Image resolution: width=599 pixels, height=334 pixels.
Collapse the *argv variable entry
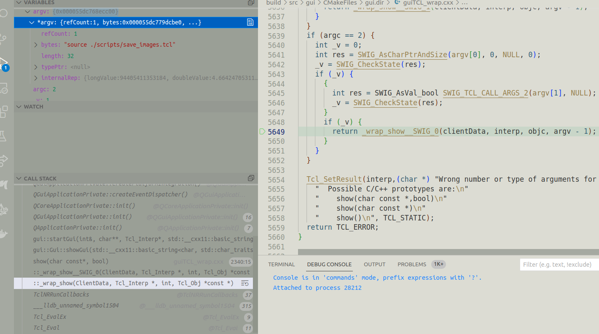pos(32,22)
